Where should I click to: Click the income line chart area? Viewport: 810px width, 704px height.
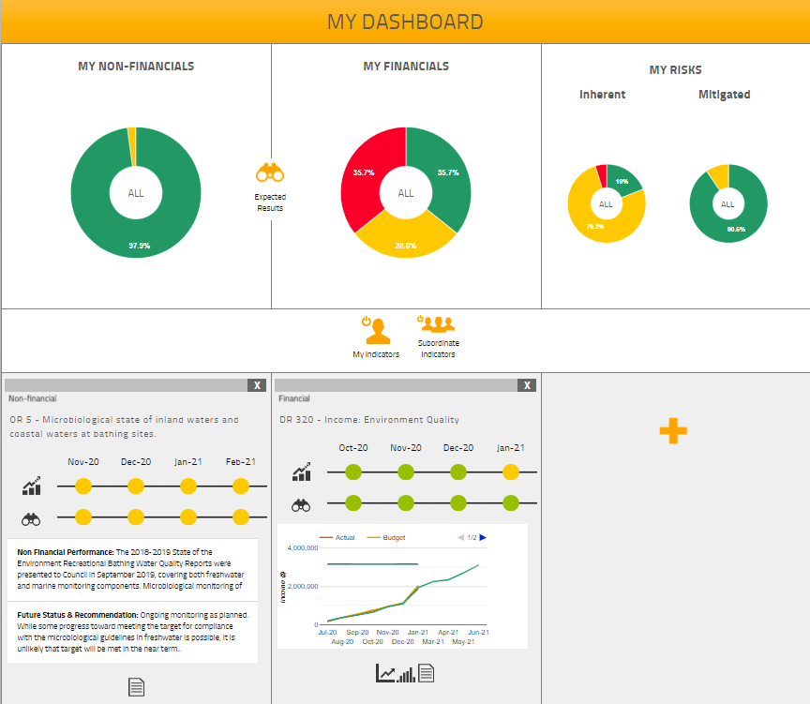(x=402, y=586)
